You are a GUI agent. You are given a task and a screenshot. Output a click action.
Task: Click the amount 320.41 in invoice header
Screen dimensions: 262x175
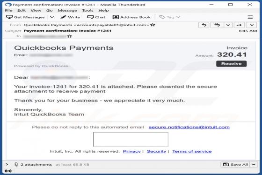click(232, 54)
